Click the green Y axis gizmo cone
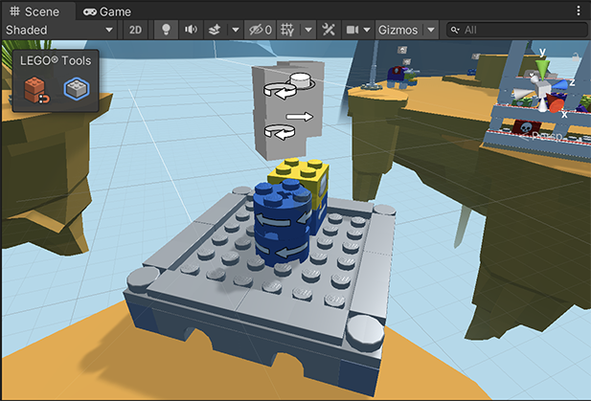Image resolution: width=591 pixels, height=401 pixels. tap(542, 69)
